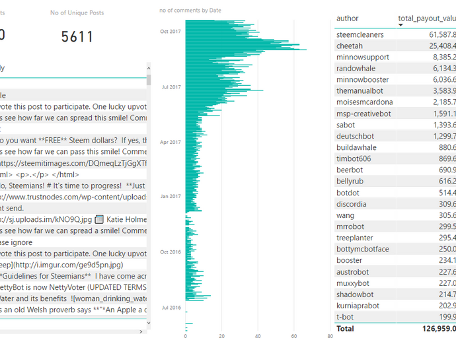Click the 'no of comments by Date' chart title
Viewport: 456px width, 342px height.
(x=190, y=10)
